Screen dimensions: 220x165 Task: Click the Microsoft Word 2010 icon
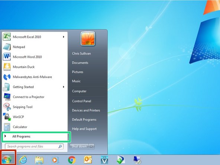point(7,57)
